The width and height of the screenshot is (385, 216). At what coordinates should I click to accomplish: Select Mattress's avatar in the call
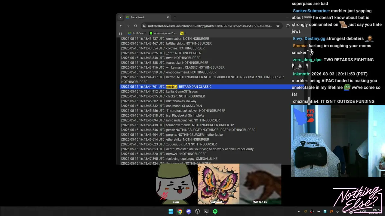pos(260,184)
